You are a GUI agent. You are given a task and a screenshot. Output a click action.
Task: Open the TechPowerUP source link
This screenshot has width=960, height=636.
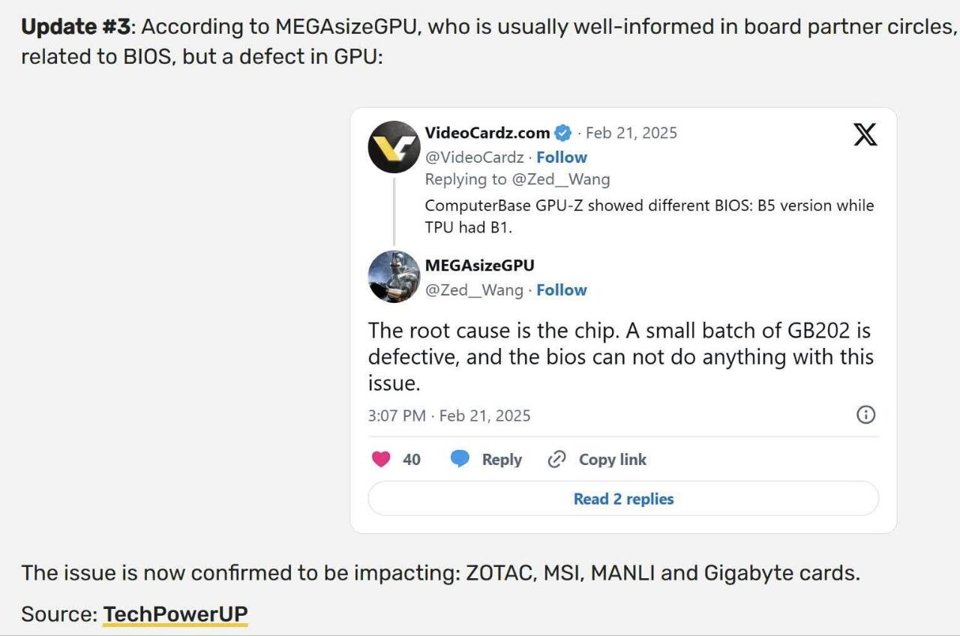175,614
